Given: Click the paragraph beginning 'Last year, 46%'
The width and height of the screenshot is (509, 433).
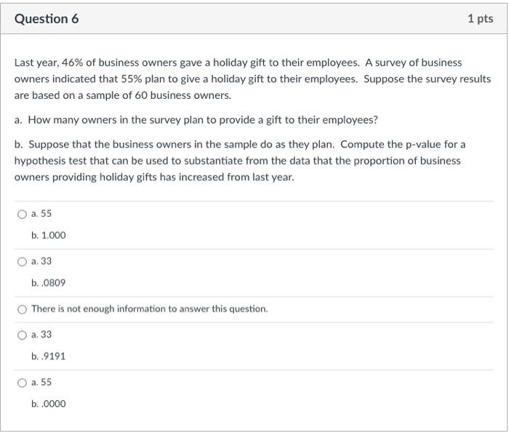Looking at the screenshot, I should coord(252,79).
